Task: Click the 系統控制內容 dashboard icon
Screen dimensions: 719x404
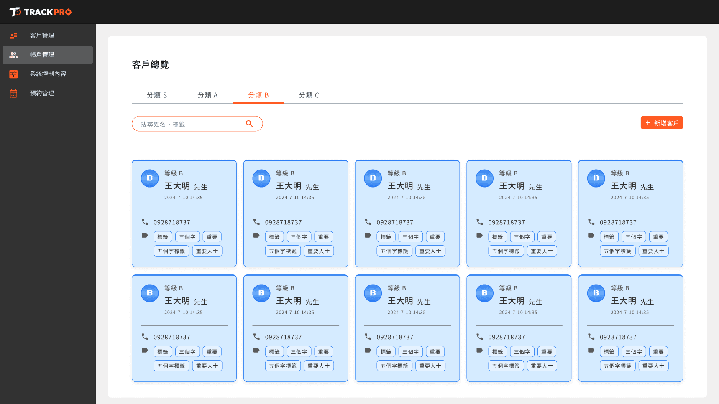Action: coord(13,74)
